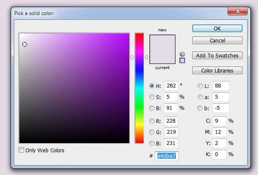
Task: Click Add To Swatches button
Action: click(x=217, y=55)
